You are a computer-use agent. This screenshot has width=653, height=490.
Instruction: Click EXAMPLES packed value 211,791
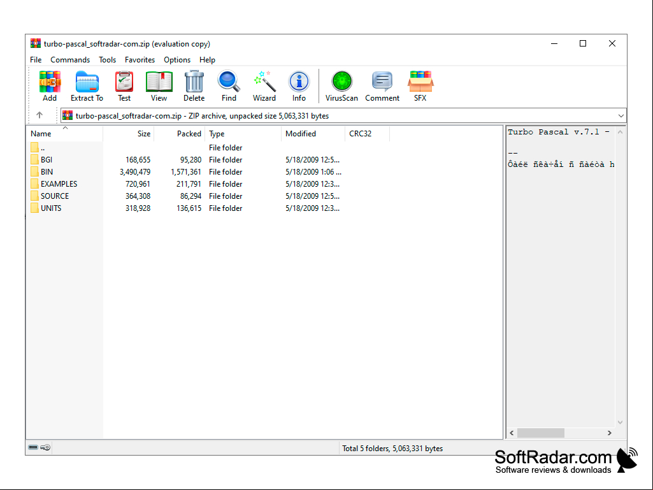click(x=188, y=184)
